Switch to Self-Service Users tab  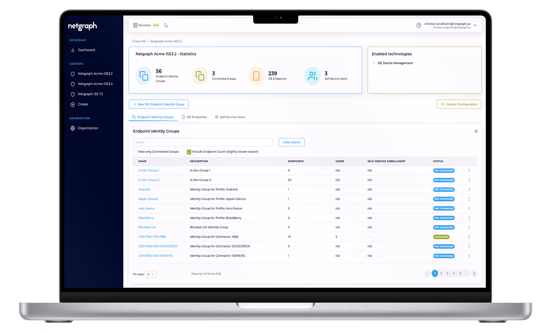(x=230, y=117)
